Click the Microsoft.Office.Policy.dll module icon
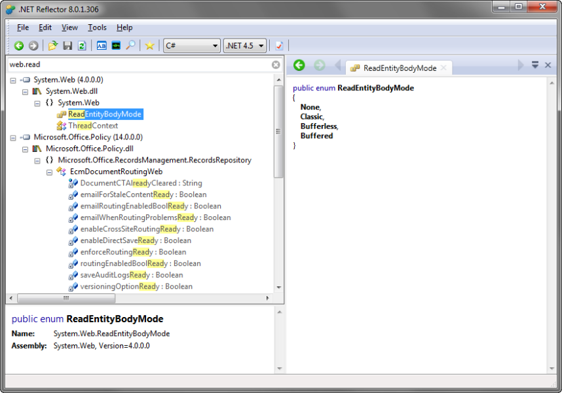Screen dimensions: 562x393 pyautogui.click(x=37, y=149)
